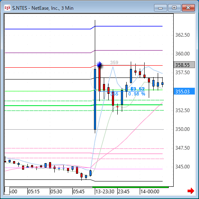
Task: Click the 347.50 price axis value
Action: (183, 148)
